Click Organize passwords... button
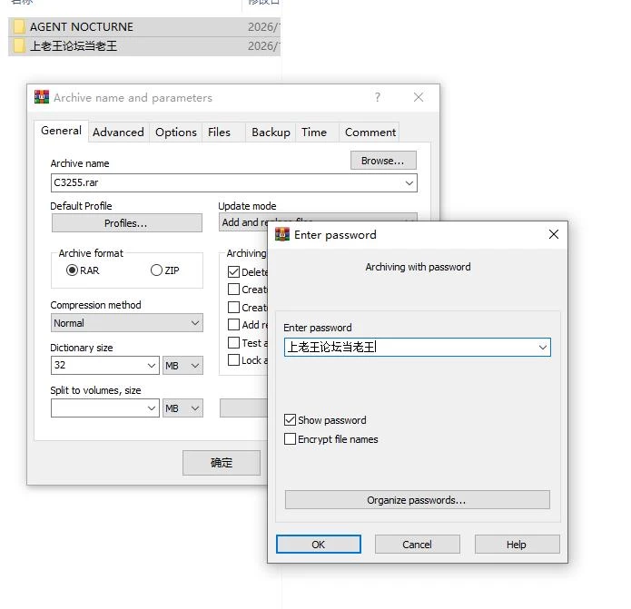The height and width of the screenshot is (609, 631). [x=418, y=500]
